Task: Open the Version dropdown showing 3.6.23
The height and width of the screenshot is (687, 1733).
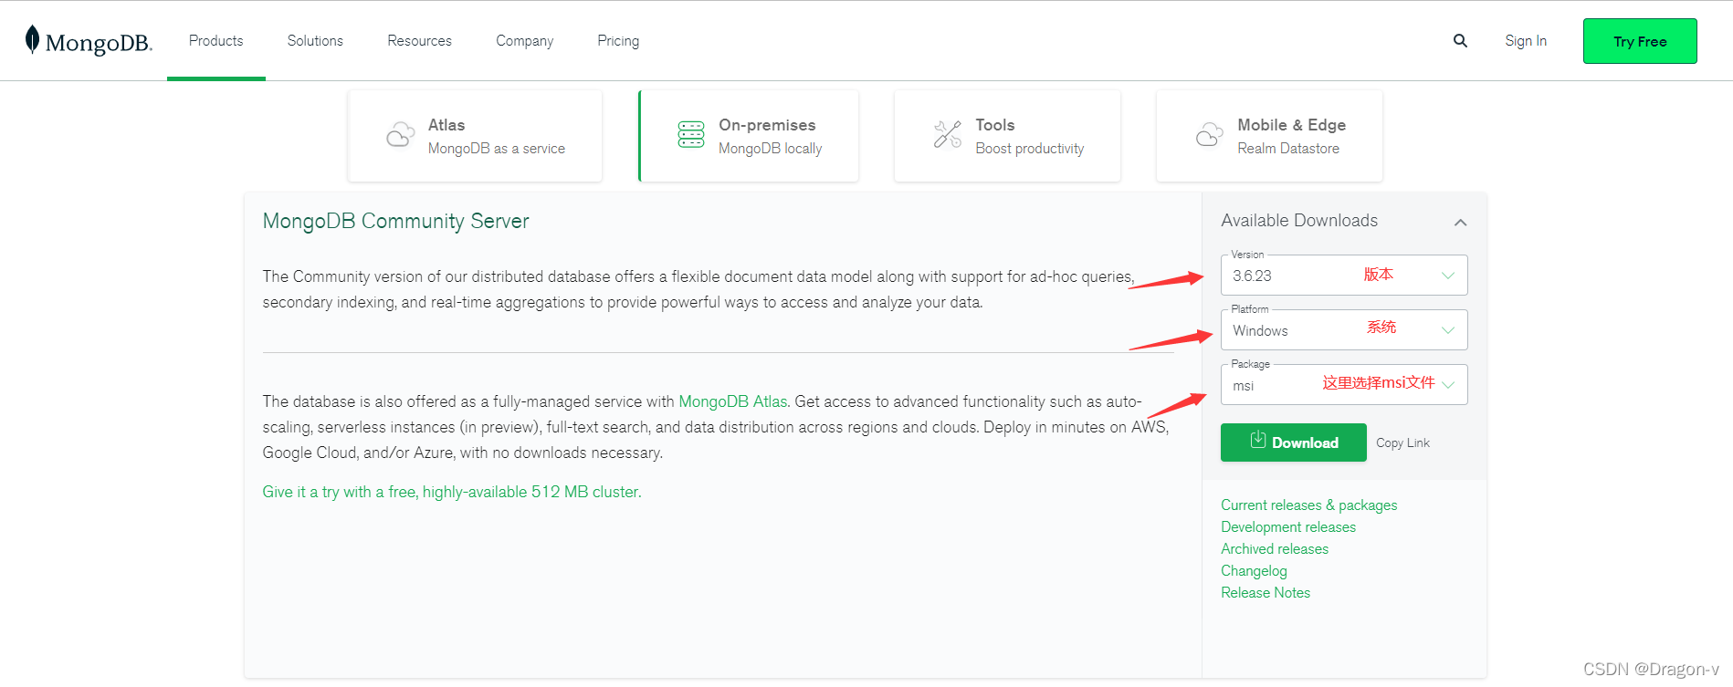Action: [1344, 275]
